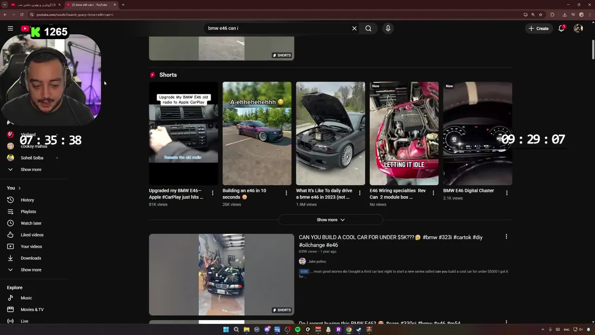Open YouTube notifications bell

point(562,28)
